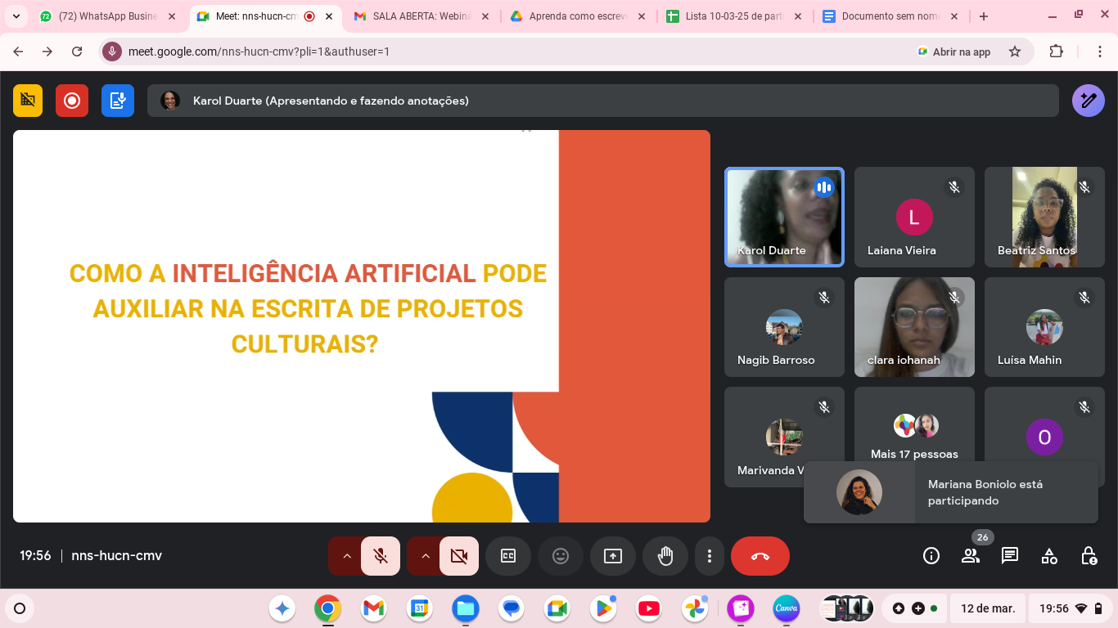The image size is (1118, 628).
Task: Click the red leave call button
Action: coord(760,556)
